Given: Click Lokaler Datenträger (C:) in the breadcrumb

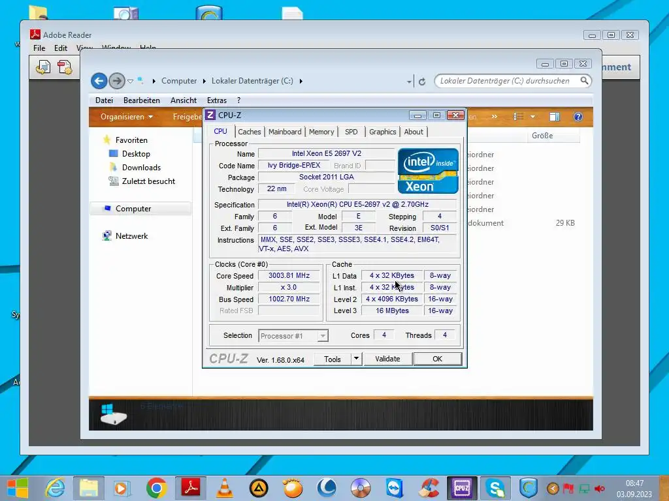Looking at the screenshot, I should pos(252,81).
